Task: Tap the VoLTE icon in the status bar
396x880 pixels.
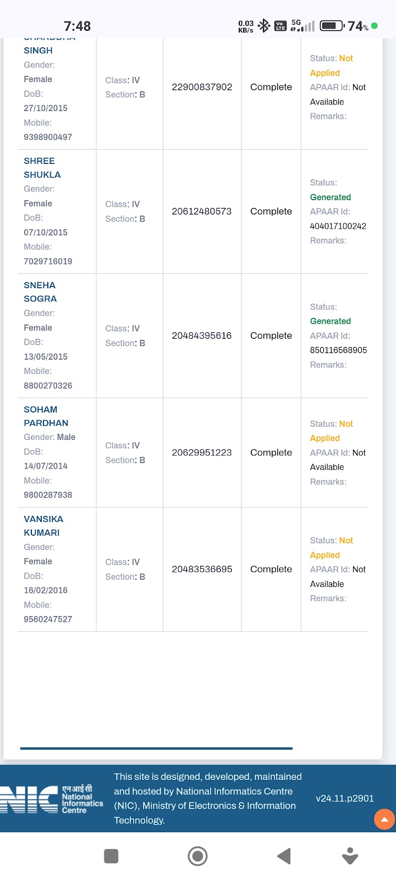Action: pos(280,26)
